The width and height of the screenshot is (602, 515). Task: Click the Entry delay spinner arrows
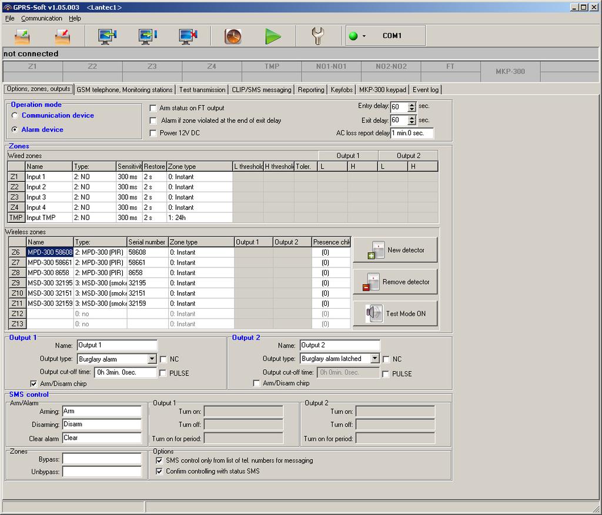tap(412, 107)
